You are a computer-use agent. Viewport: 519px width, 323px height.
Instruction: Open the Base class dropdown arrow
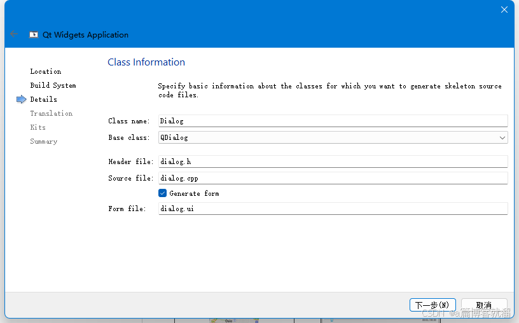pyautogui.click(x=502, y=138)
